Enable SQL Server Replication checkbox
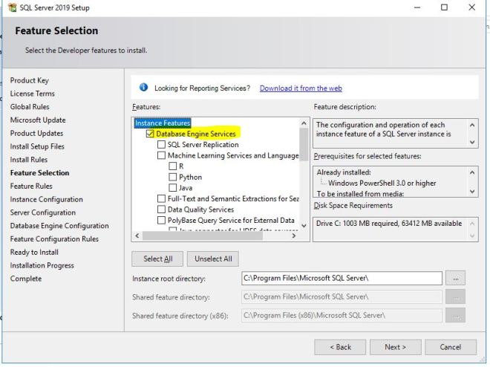Viewport: 490px width, 367px height. [162, 145]
